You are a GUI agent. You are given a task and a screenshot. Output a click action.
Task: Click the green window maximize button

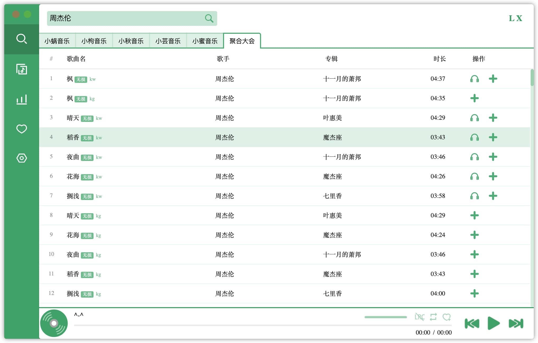[27, 14]
